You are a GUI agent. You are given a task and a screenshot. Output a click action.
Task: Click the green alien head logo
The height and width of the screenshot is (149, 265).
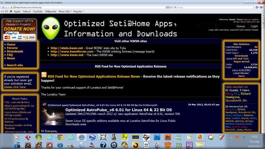pos(51,28)
